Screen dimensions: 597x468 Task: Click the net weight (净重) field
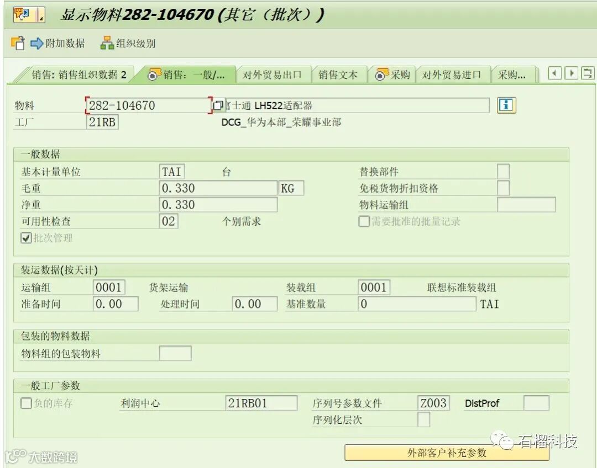[x=218, y=205]
